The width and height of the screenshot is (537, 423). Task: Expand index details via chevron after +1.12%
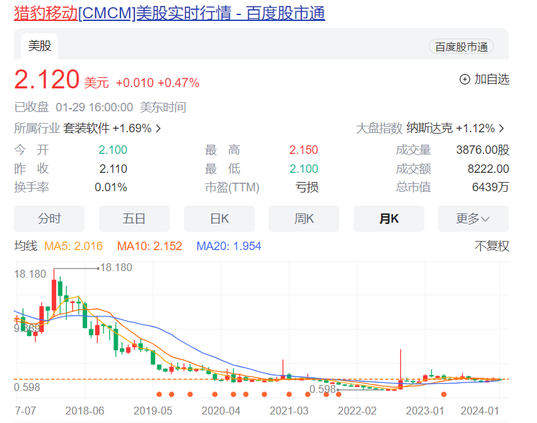(x=502, y=128)
